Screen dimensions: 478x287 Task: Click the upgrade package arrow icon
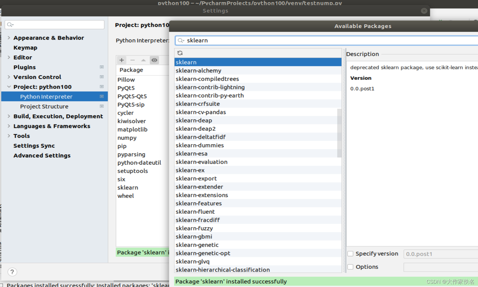click(143, 60)
